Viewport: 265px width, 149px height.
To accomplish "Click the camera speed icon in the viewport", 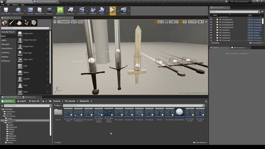I will point(200,22).
